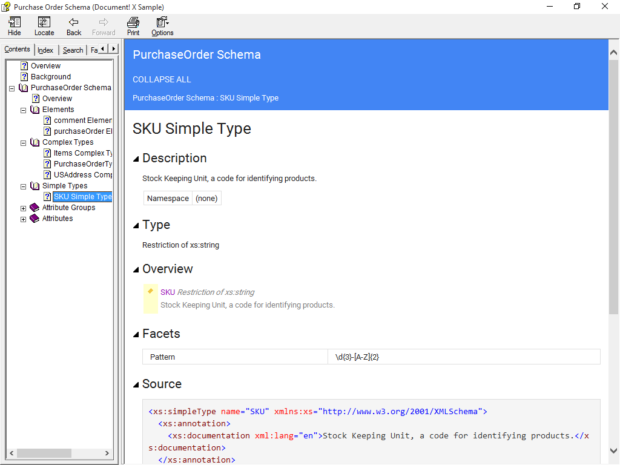
Task: Click the closed book icon for Attributes
Action: click(x=35, y=218)
